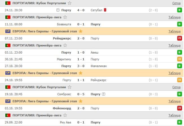Open the Боавишта 0-1 Порту match row
The width and height of the screenshot is (184, 126).
[81, 24]
